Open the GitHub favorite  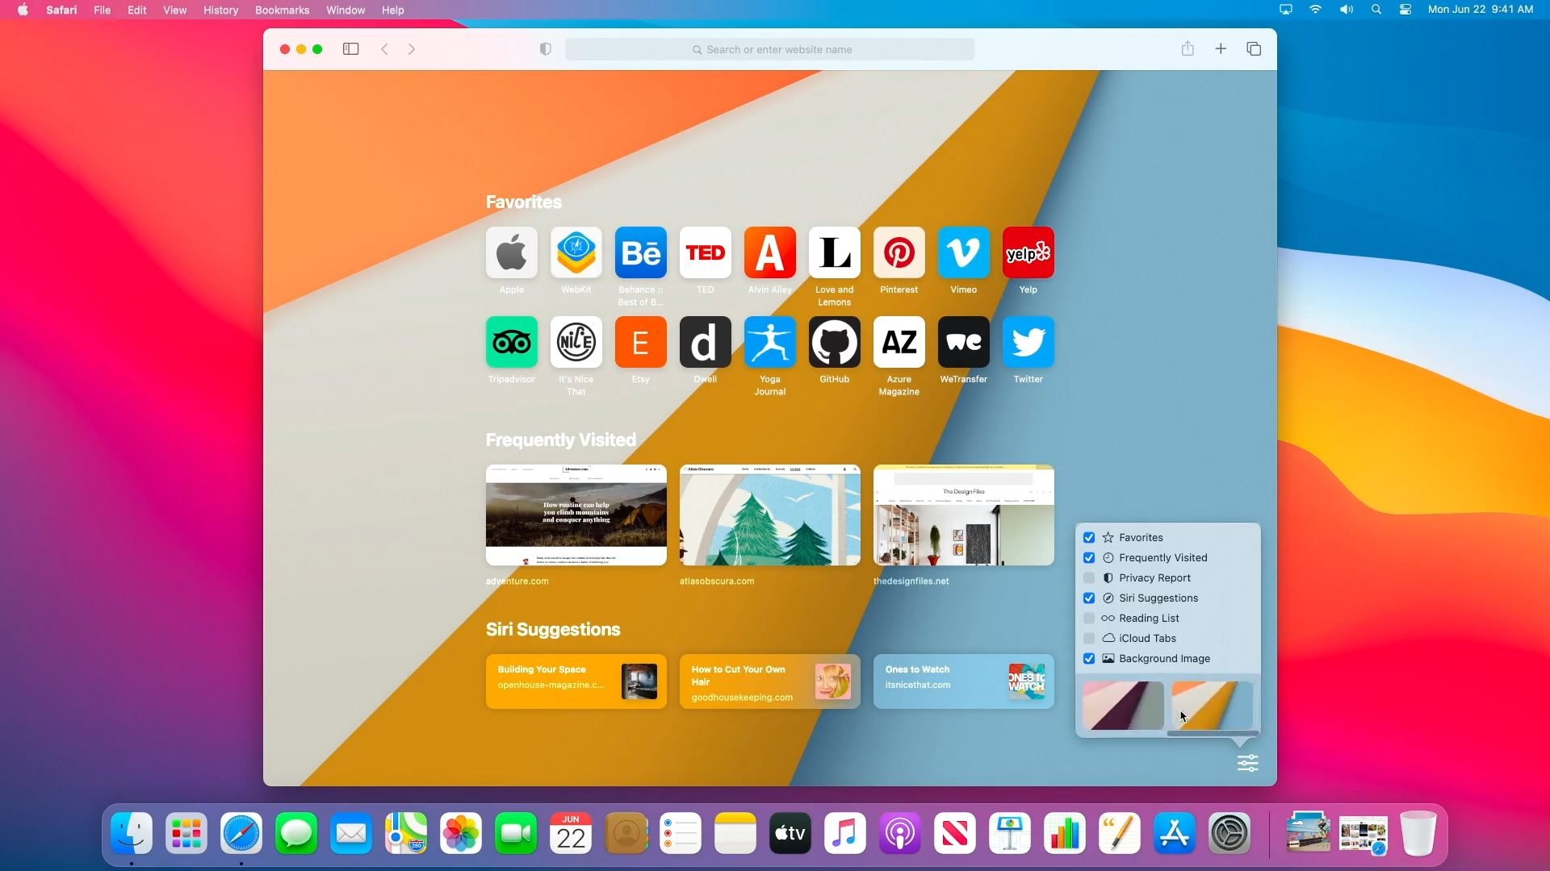[x=835, y=343]
